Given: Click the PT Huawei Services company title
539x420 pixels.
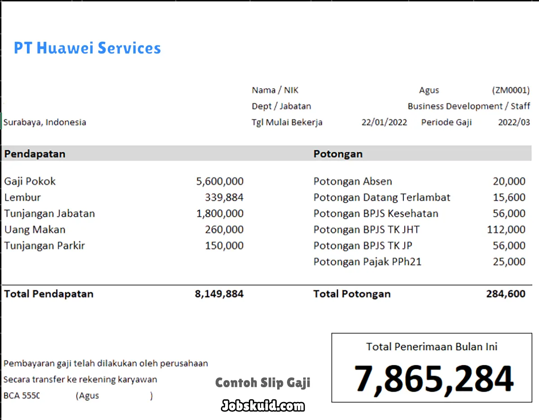Looking at the screenshot, I should 87,47.
